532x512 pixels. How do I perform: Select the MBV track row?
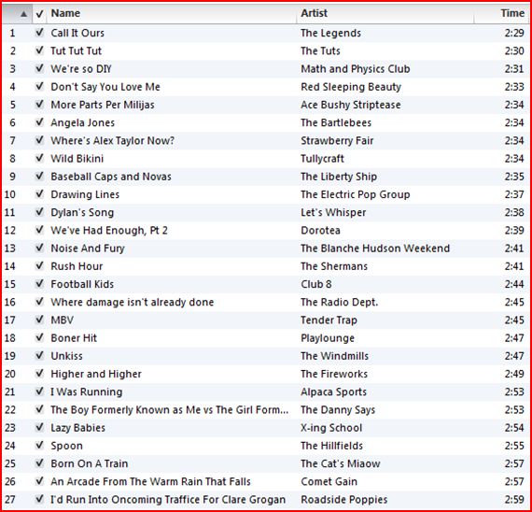(266, 320)
